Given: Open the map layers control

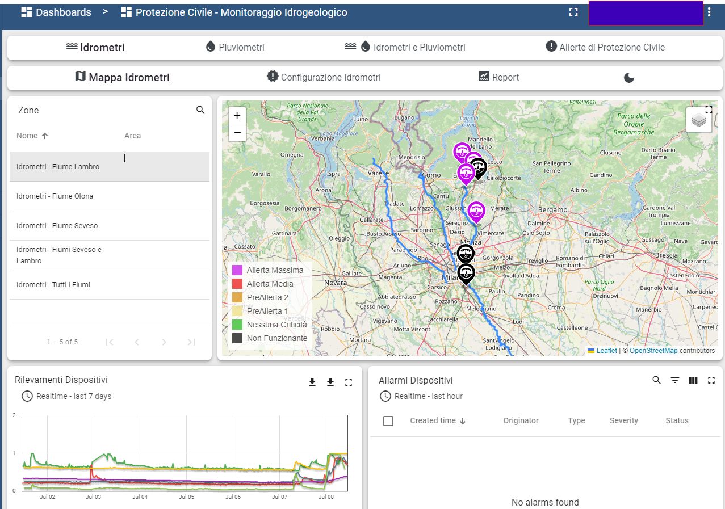Looking at the screenshot, I should click(698, 120).
